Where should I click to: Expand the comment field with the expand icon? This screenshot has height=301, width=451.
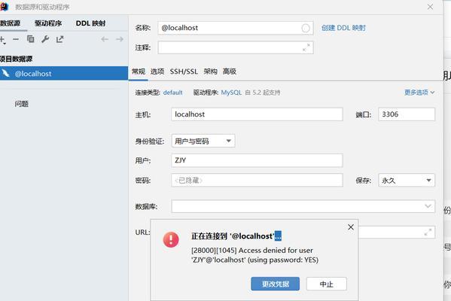(306, 47)
